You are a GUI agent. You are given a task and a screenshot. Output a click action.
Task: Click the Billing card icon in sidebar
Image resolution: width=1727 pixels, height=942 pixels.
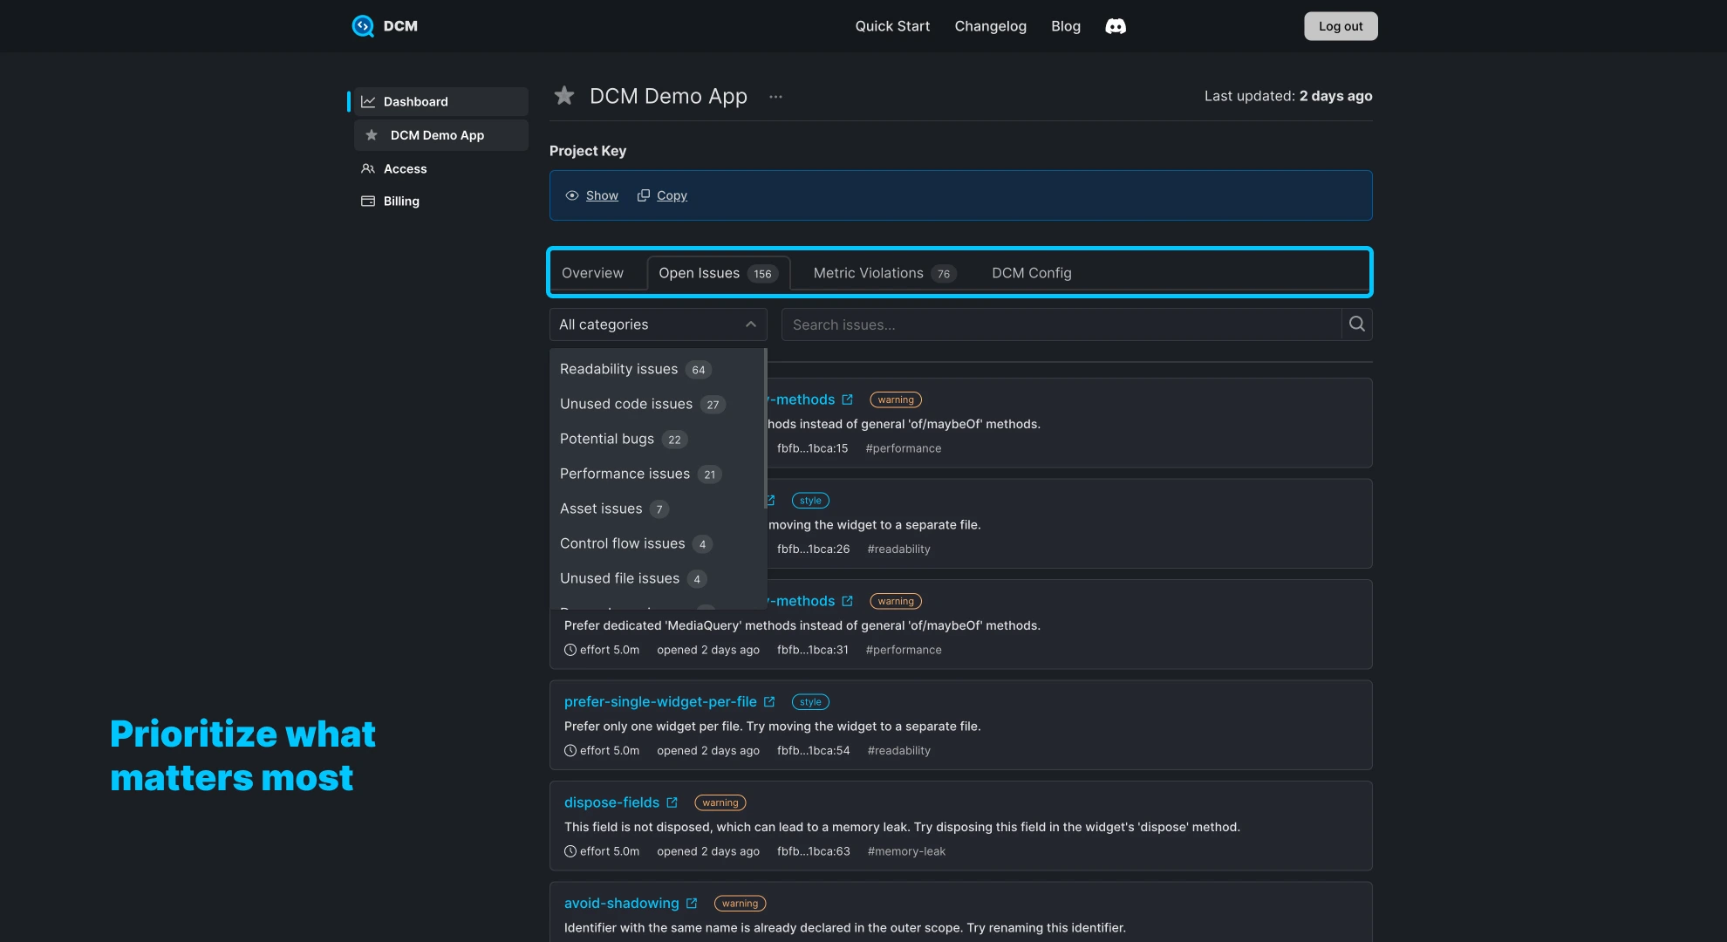[368, 201]
